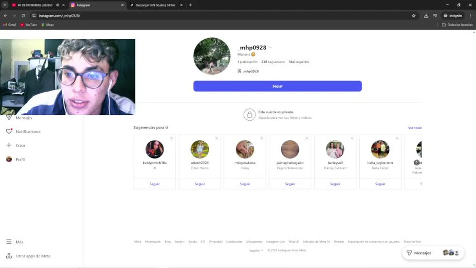Dismiss the edenh2026 suggestion card

click(x=216, y=138)
